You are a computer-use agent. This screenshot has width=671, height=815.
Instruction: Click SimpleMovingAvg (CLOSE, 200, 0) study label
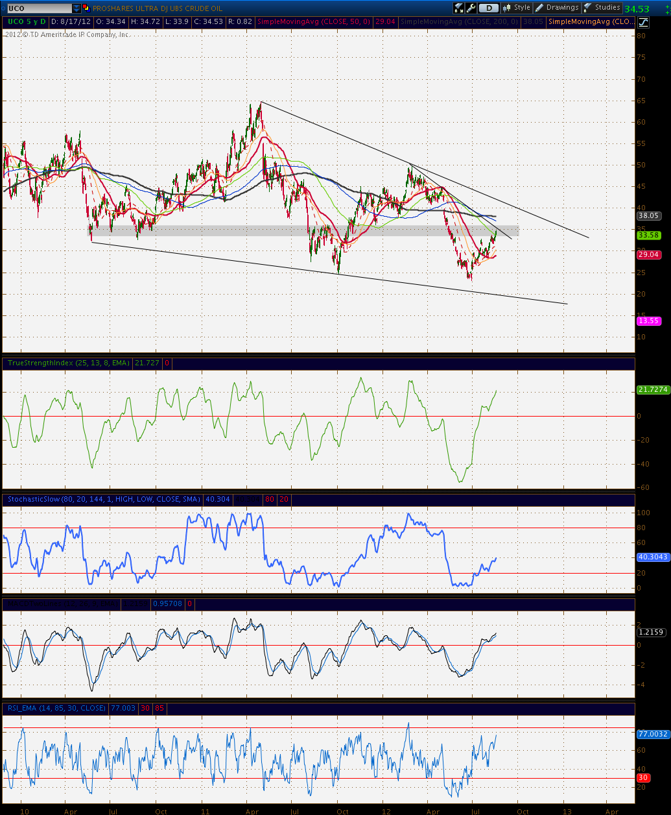coord(460,22)
